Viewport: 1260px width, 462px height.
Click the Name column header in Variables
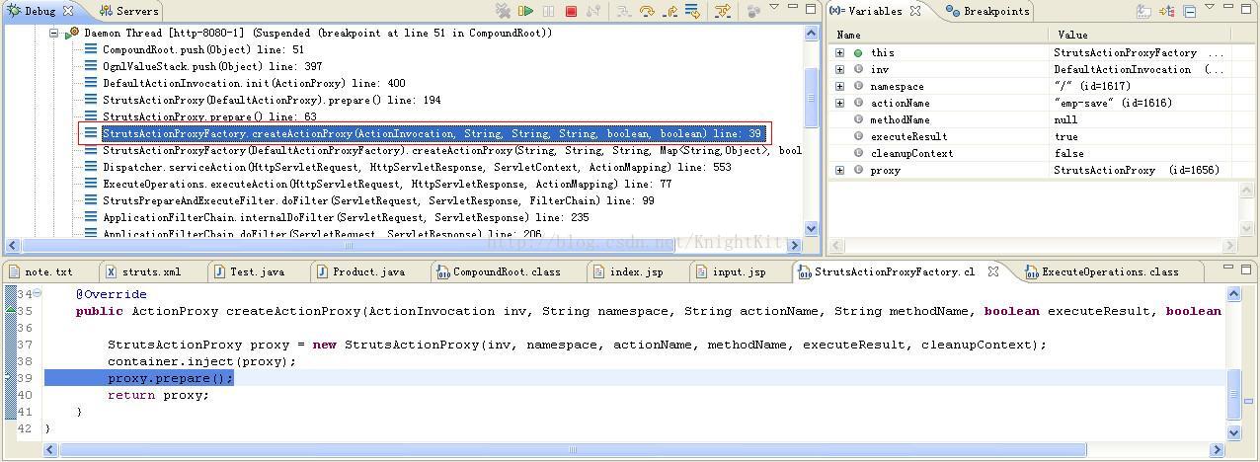click(939, 35)
